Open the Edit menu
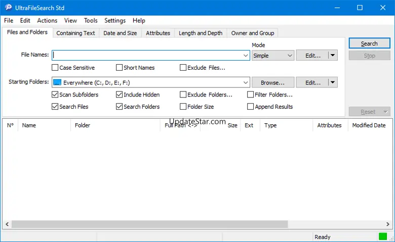 pyautogui.click(x=25, y=21)
